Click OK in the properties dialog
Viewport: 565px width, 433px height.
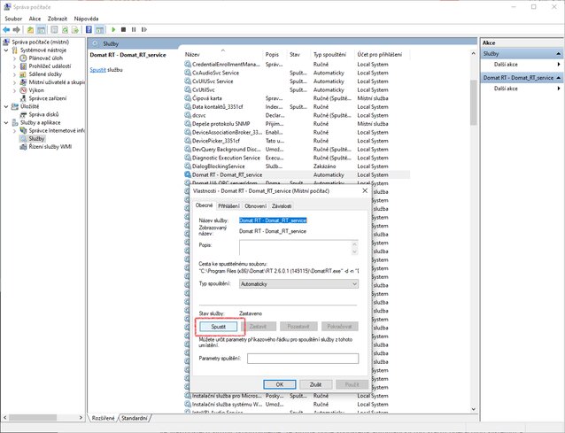279,383
